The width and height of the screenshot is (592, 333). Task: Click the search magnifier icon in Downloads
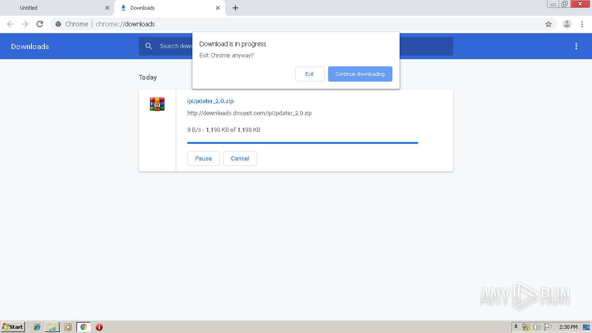149,46
